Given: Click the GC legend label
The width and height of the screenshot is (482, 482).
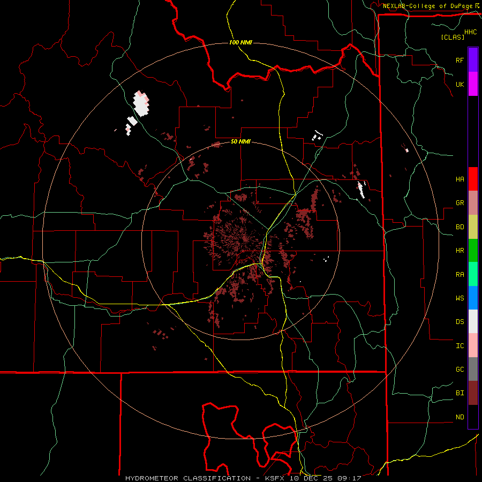Looking at the screenshot, I should 460,369.
